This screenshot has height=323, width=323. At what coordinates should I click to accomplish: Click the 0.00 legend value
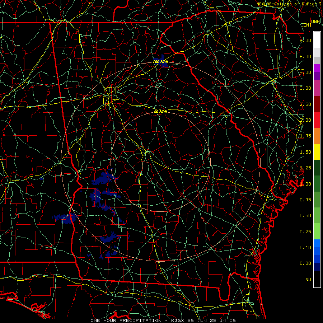click(305, 263)
